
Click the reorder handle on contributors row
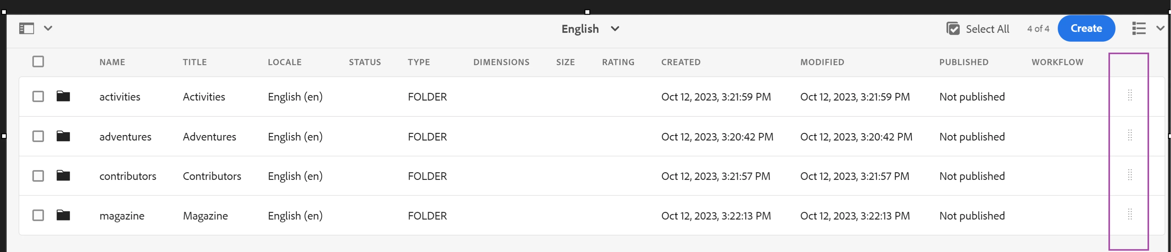click(1130, 175)
